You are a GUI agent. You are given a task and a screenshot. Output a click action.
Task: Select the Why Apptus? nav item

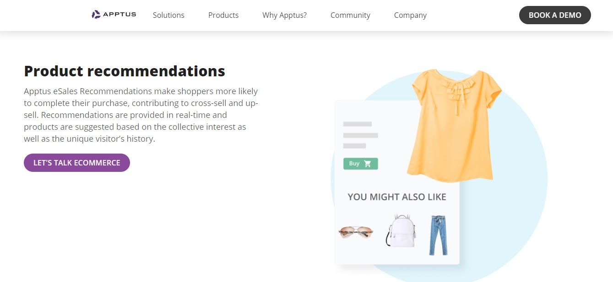(x=284, y=15)
